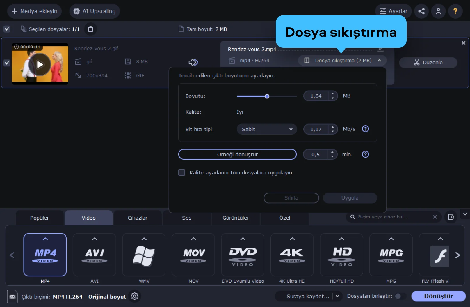Viewport: 470px width, 307px height.
Task: Click the share icon in top bar
Action: point(421,11)
